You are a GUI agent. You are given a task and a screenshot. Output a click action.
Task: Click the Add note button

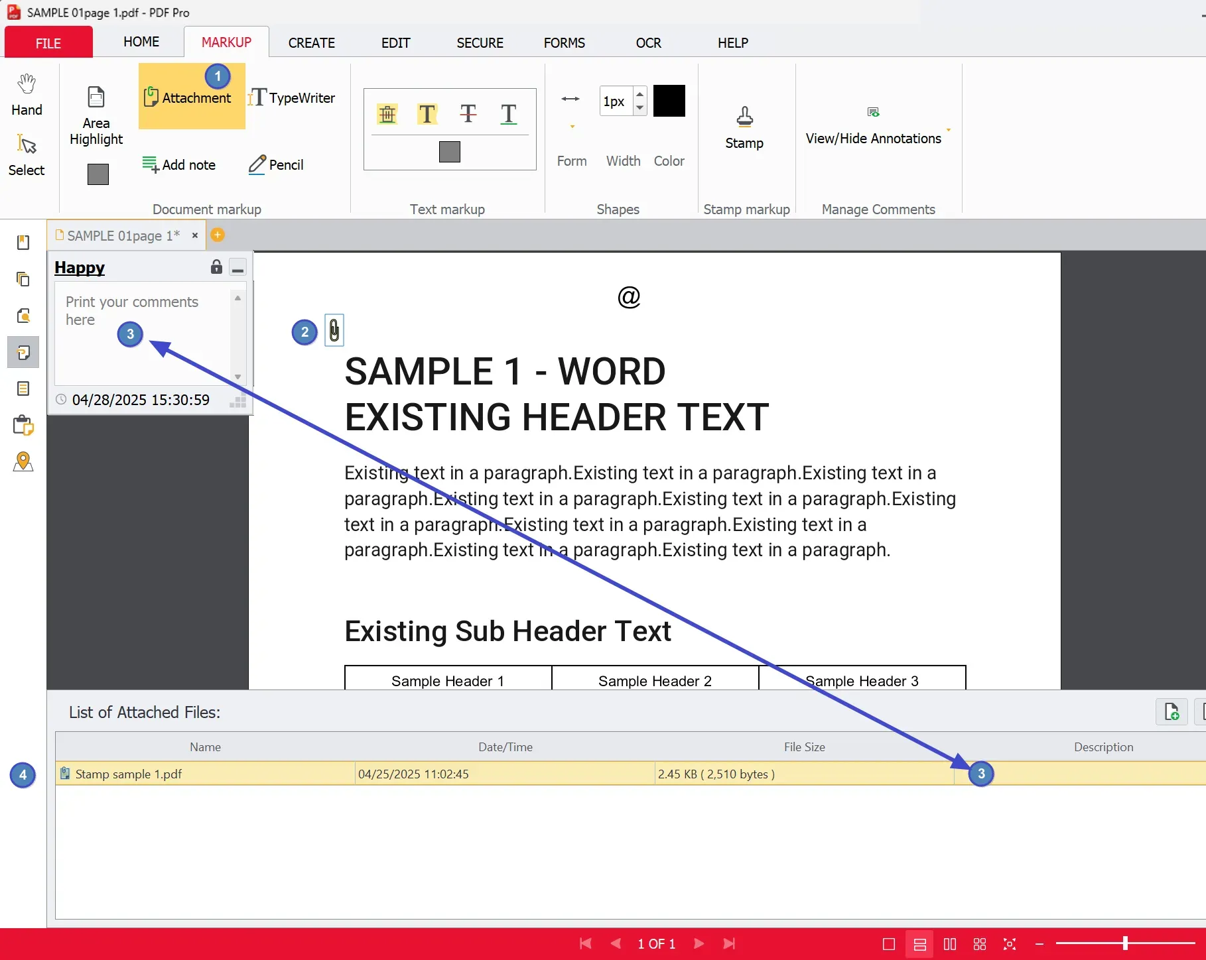179,164
